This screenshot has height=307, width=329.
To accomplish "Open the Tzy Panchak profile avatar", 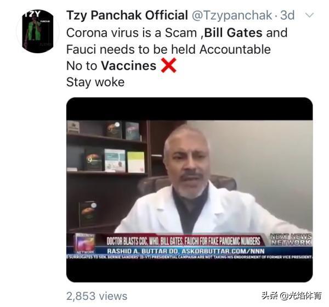I will tap(38, 31).
